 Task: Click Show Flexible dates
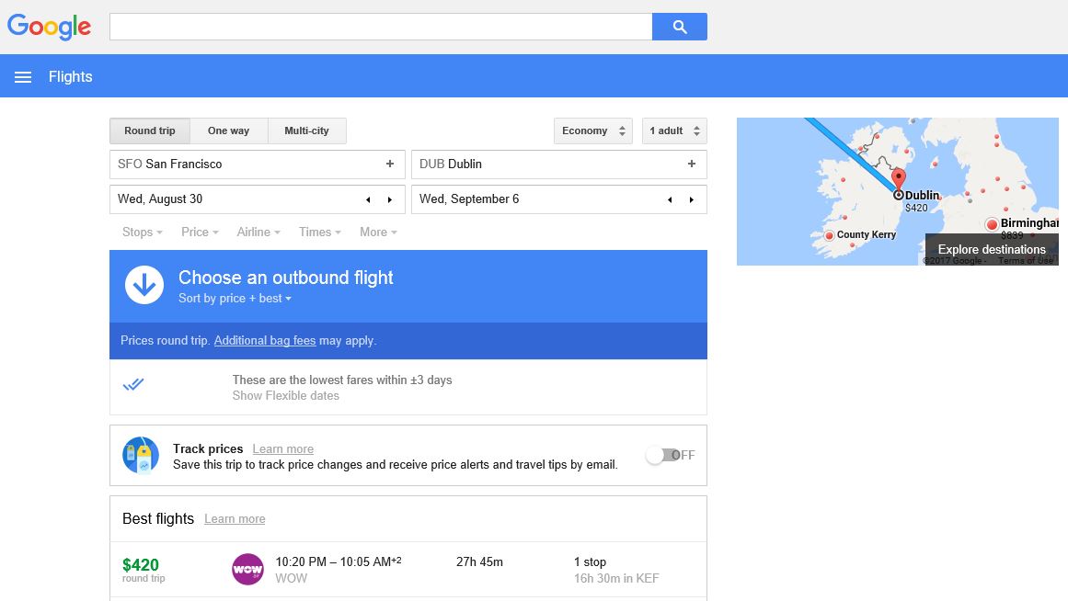(286, 396)
